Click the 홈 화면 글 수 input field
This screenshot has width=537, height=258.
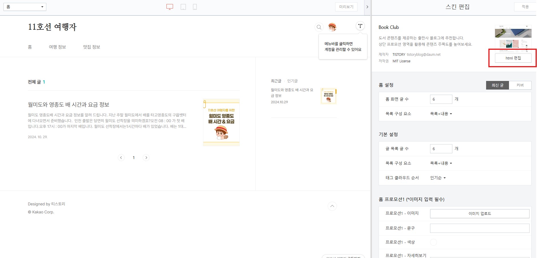441,99
